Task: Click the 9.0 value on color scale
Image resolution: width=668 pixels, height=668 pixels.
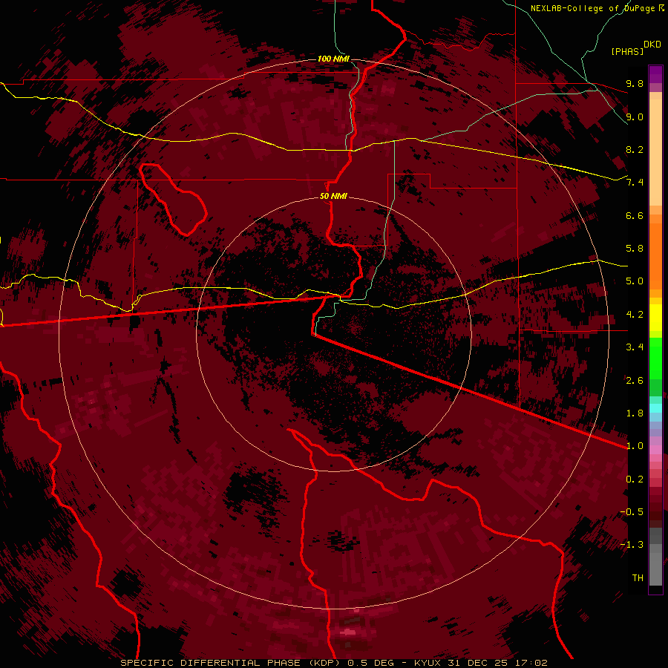Action: tap(635, 117)
